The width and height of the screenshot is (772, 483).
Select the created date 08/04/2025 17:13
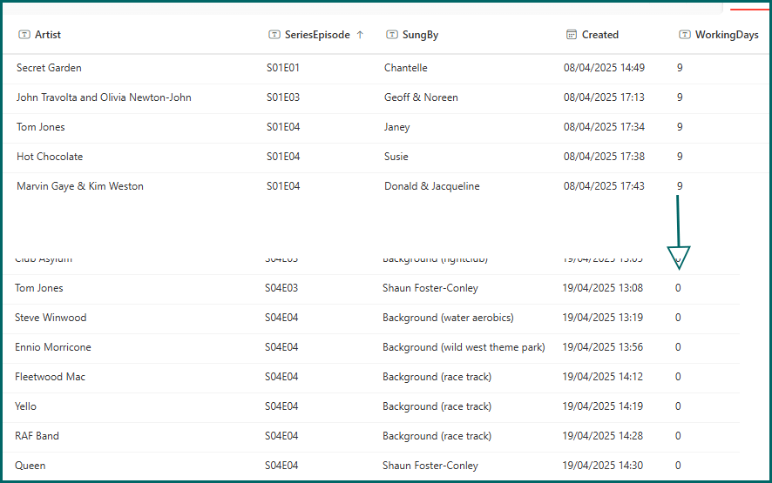click(604, 97)
